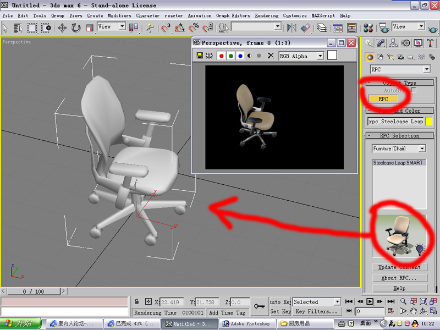Viewport: 440px width, 330px height.
Task: Switch to the Motion panel tab
Action: [405, 43]
